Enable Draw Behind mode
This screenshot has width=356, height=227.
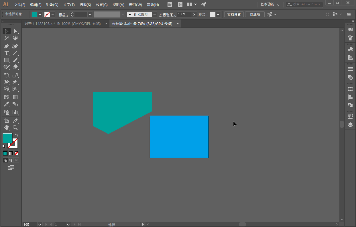[11, 160]
